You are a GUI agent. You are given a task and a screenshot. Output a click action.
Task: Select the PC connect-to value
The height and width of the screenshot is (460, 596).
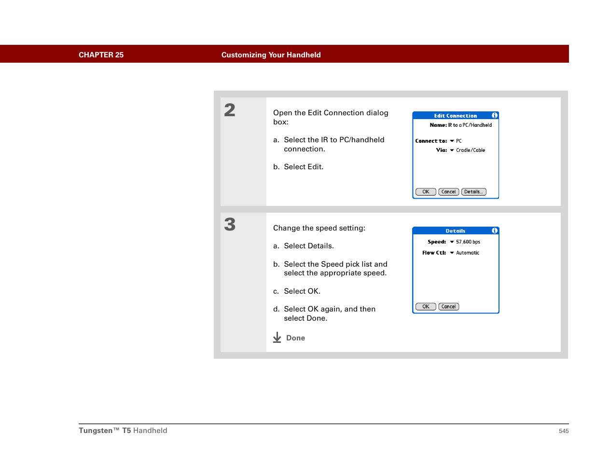click(x=459, y=141)
